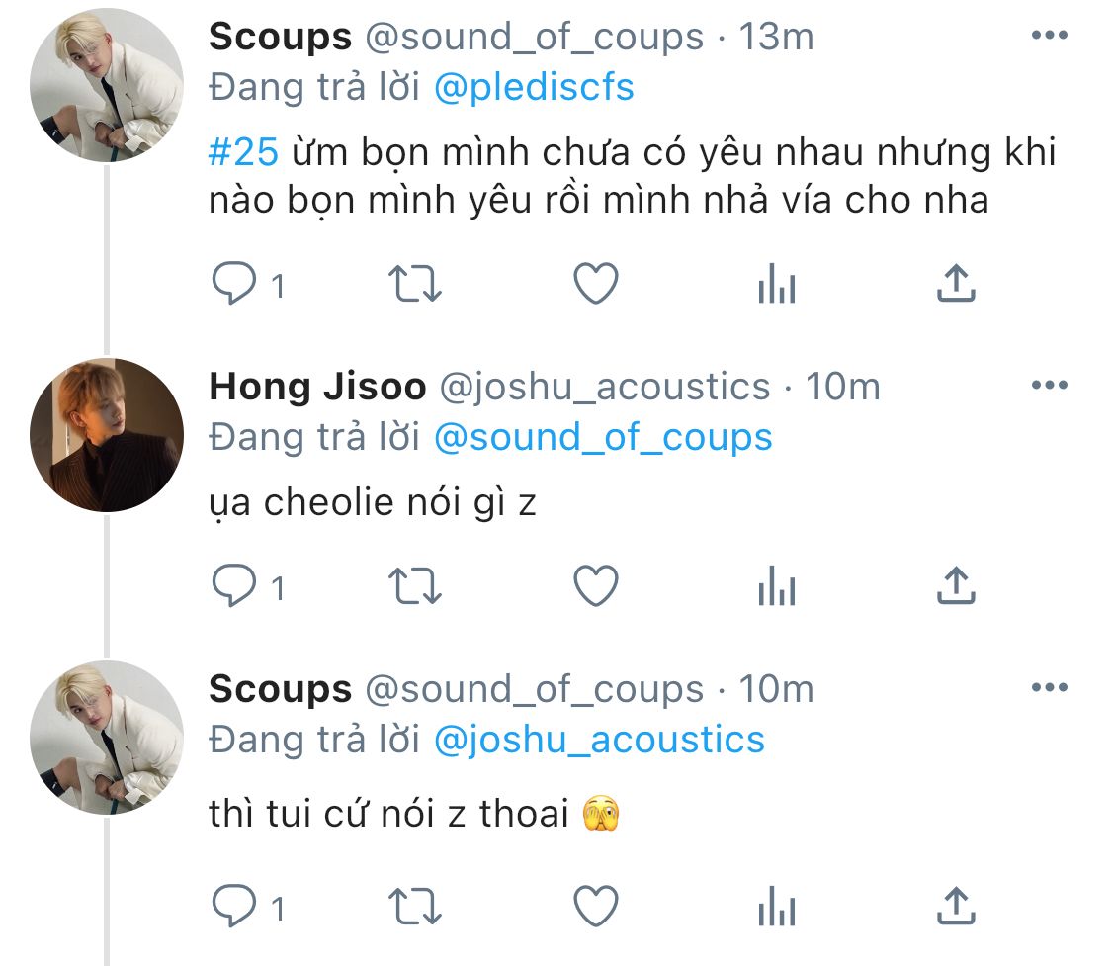
Task: Retweet the #25 tweet by Scoups
Action: point(415,283)
